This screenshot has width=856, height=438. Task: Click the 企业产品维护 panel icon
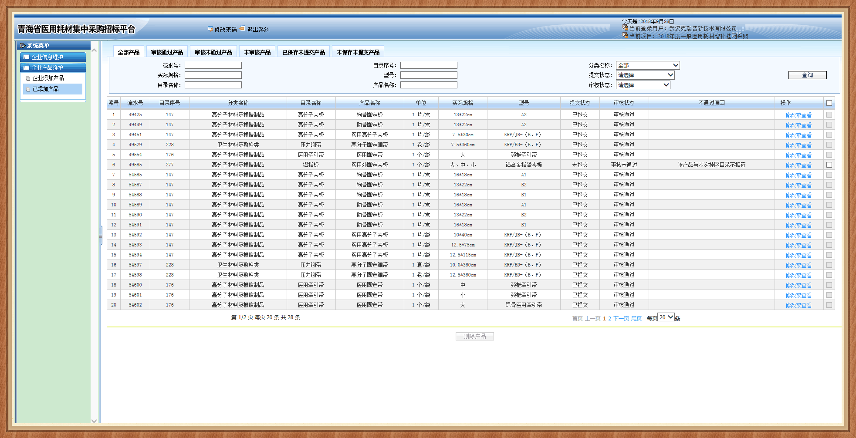tap(27, 68)
